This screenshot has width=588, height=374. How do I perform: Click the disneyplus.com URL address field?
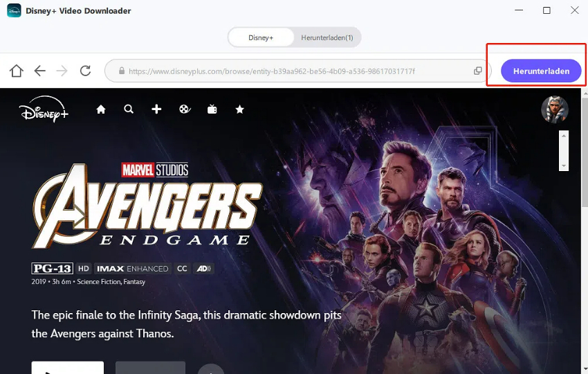[x=291, y=71]
